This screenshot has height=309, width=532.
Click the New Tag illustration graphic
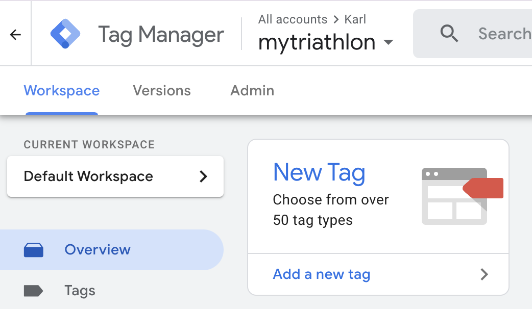coord(462,196)
